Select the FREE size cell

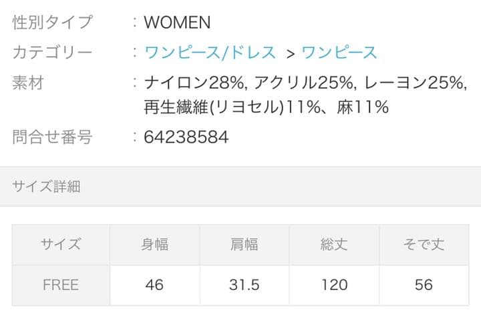(x=61, y=285)
